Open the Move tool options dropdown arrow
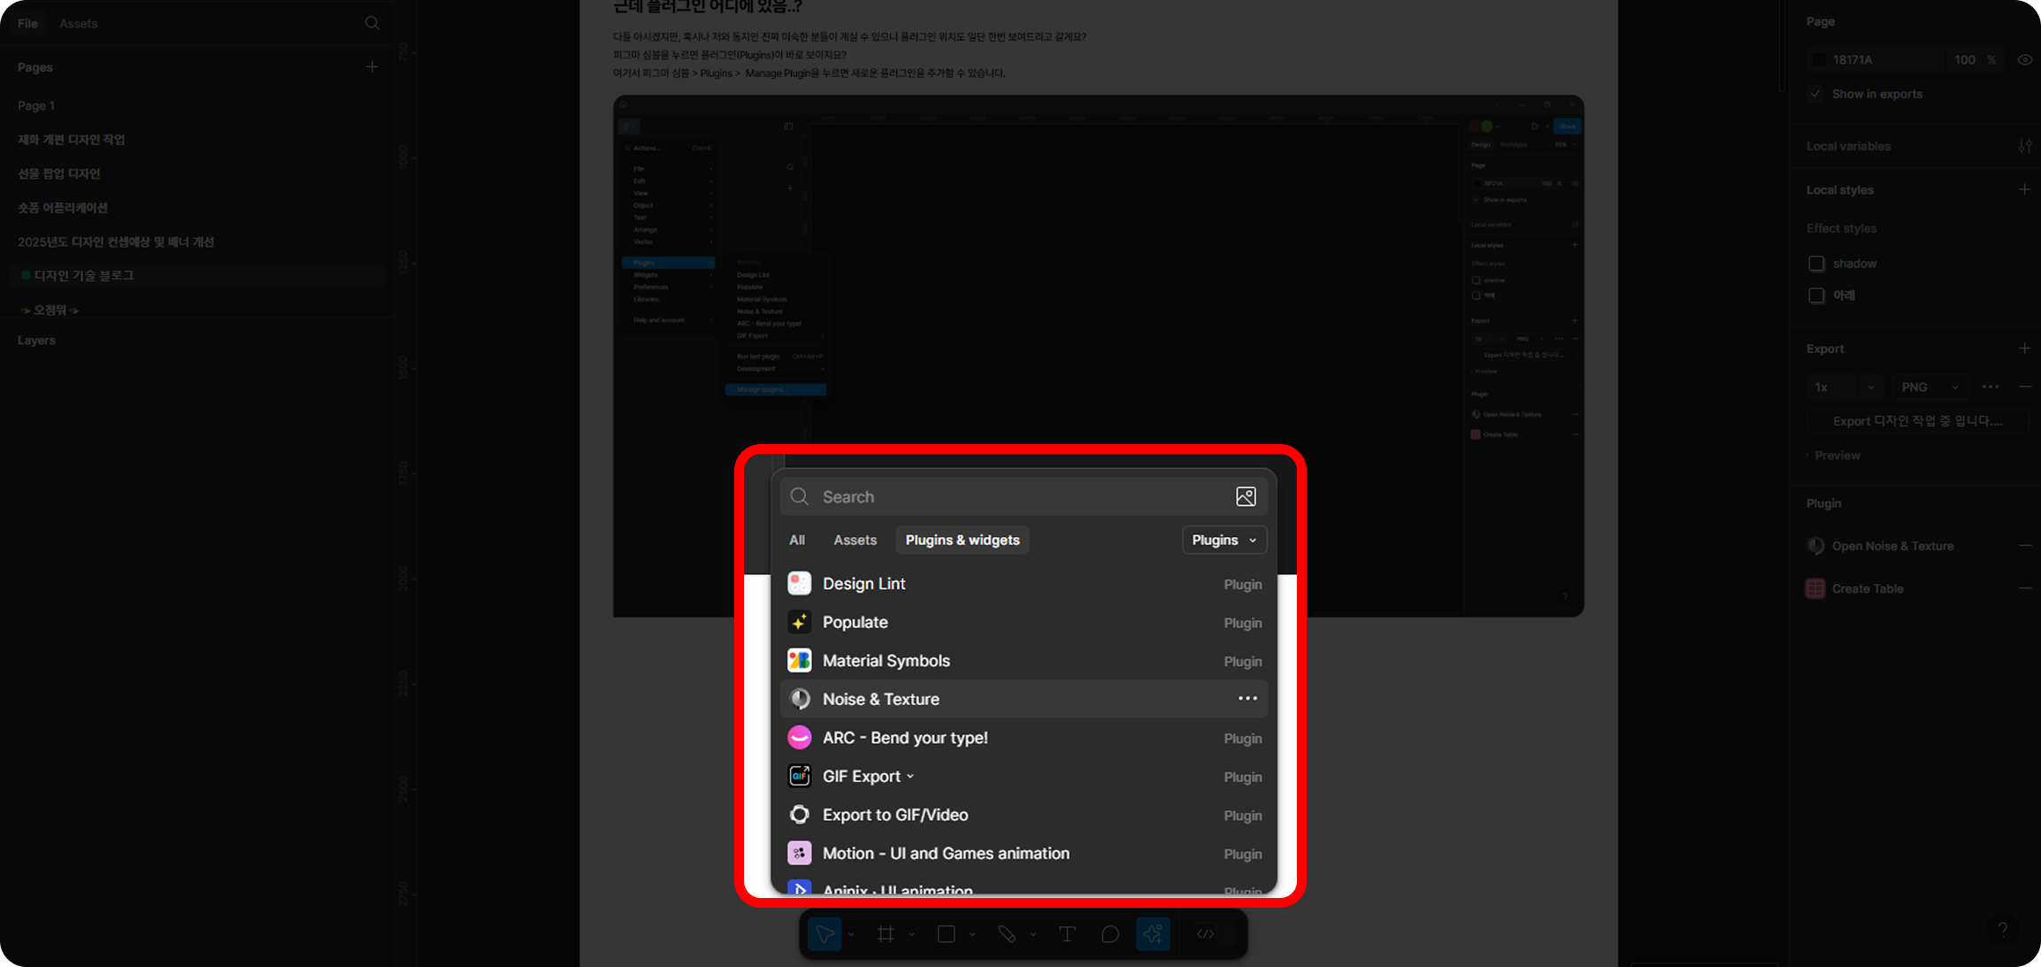Viewport: 2041px width, 967px height. click(x=851, y=934)
